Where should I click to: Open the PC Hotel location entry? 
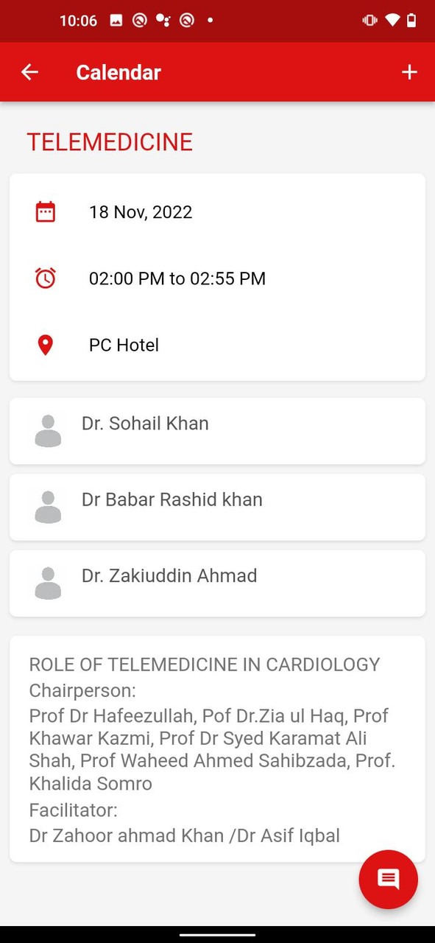coord(124,344)
